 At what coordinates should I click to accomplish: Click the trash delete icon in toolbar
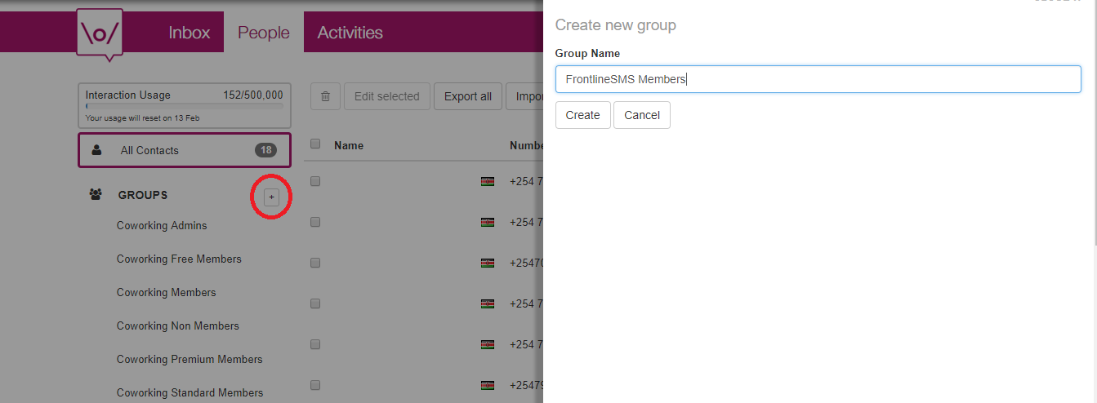click(325, 96)
